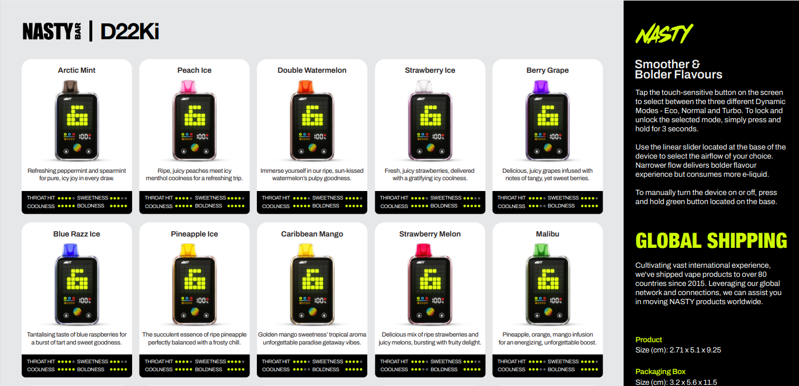Click the 'Pineapple Ice' flavour title
Image resolution: width=799 pixels, height=386 pixels.
point(194,234)
